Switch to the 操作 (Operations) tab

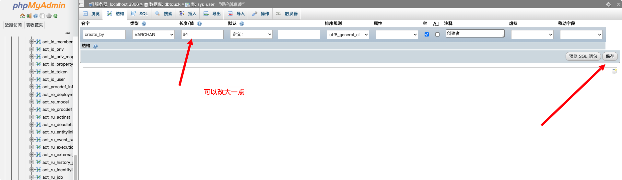tap(261, 14)
